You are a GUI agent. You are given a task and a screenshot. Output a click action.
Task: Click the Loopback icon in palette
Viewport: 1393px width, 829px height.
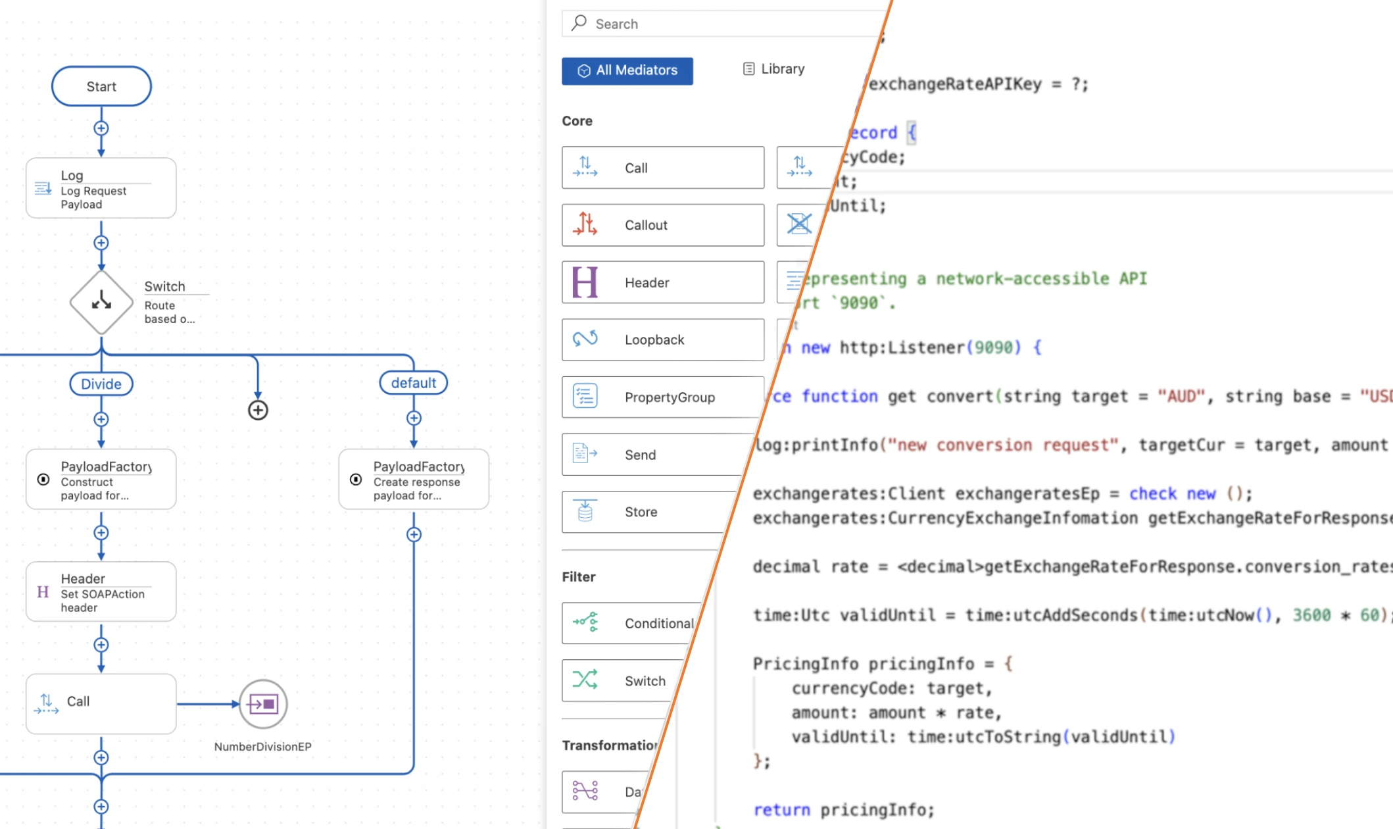point(585,339)
